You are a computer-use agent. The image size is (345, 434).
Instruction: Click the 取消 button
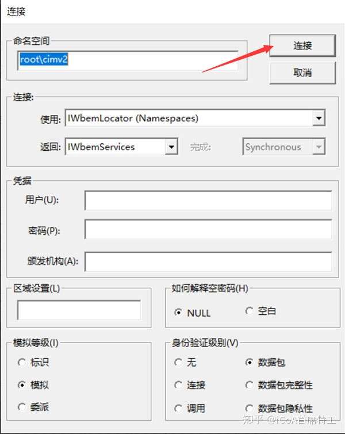tap(302, 73)
